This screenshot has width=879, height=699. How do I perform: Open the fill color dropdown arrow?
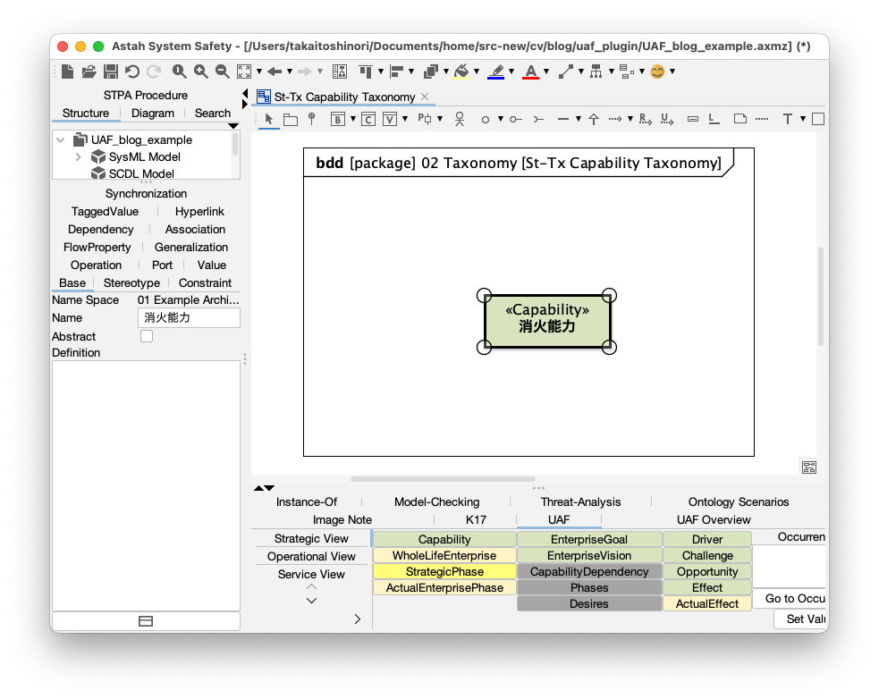tap(477, 72)
